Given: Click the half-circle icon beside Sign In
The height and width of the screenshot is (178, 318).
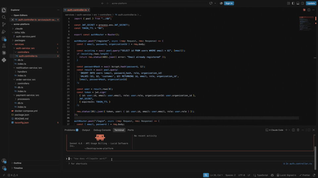Looking at the screenshot, I should [x=221, y=3].
